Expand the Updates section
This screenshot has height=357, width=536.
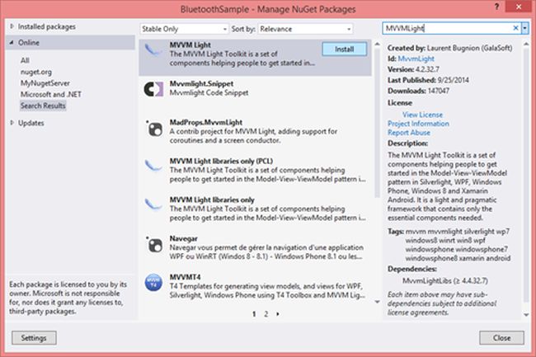pyautogui.click(x=12, y=123)
